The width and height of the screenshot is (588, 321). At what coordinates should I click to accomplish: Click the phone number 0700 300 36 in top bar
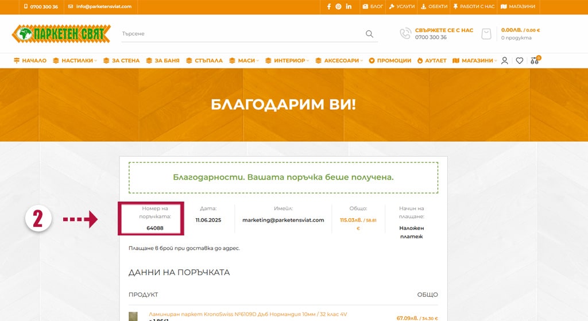pos(41,6)
